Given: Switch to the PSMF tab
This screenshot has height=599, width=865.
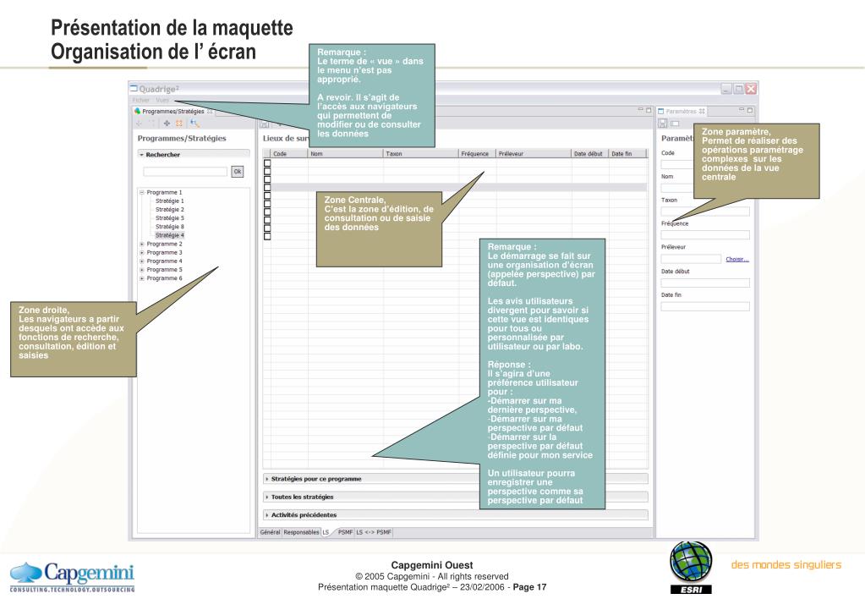Looking at the screenshot, I should point(345,532).
